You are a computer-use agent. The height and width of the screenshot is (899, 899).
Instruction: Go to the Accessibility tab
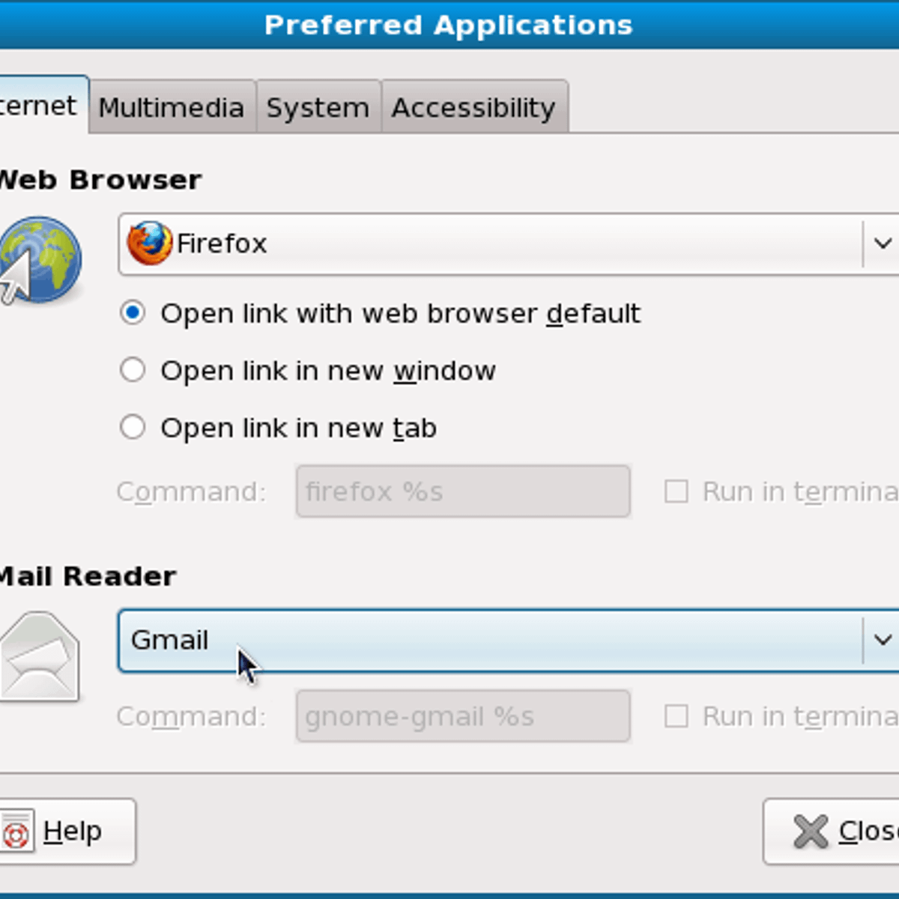[473, 108]
